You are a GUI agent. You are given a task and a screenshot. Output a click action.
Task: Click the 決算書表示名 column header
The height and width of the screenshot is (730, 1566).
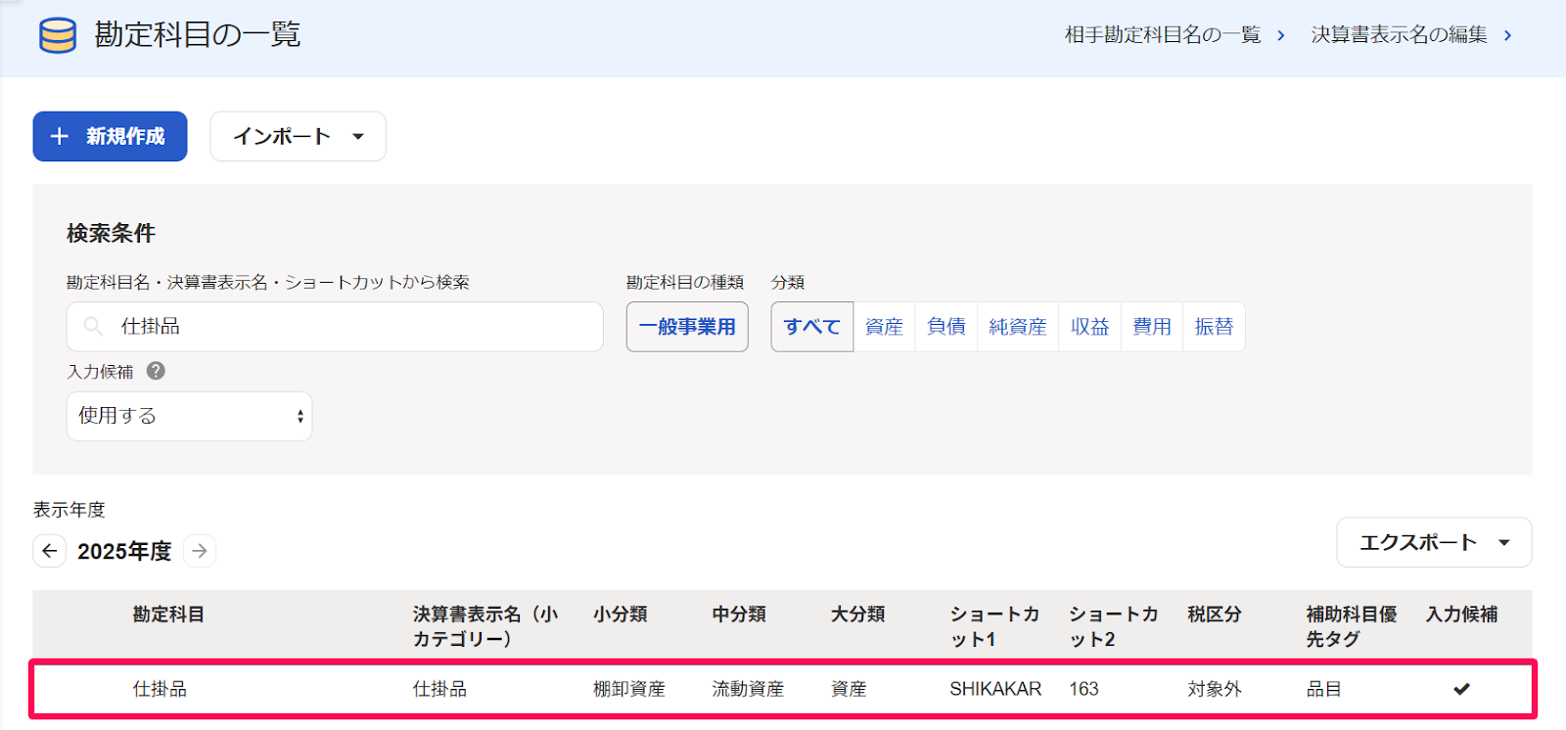(485, 626)
